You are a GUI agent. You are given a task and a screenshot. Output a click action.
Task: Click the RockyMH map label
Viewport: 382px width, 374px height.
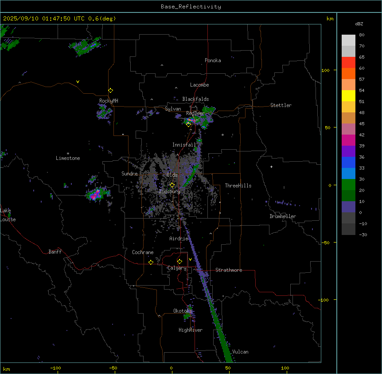coord(109,100)
